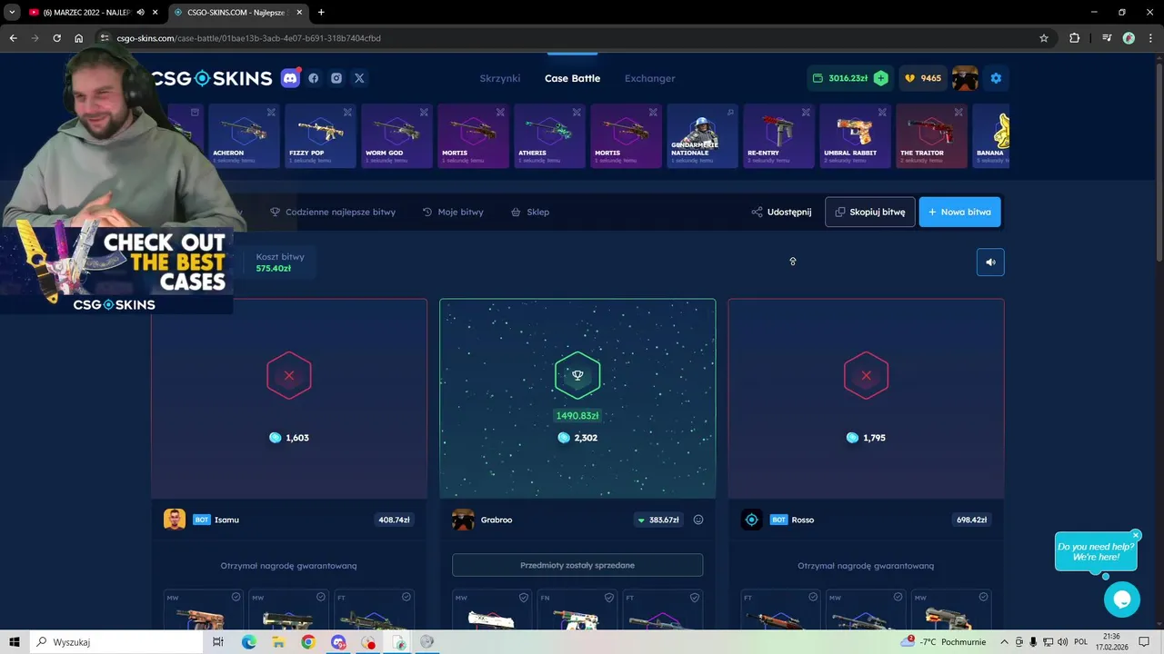Add funds with the green plus icon
The width and height of the screenshot is (1164, 654).
(880, 78)
